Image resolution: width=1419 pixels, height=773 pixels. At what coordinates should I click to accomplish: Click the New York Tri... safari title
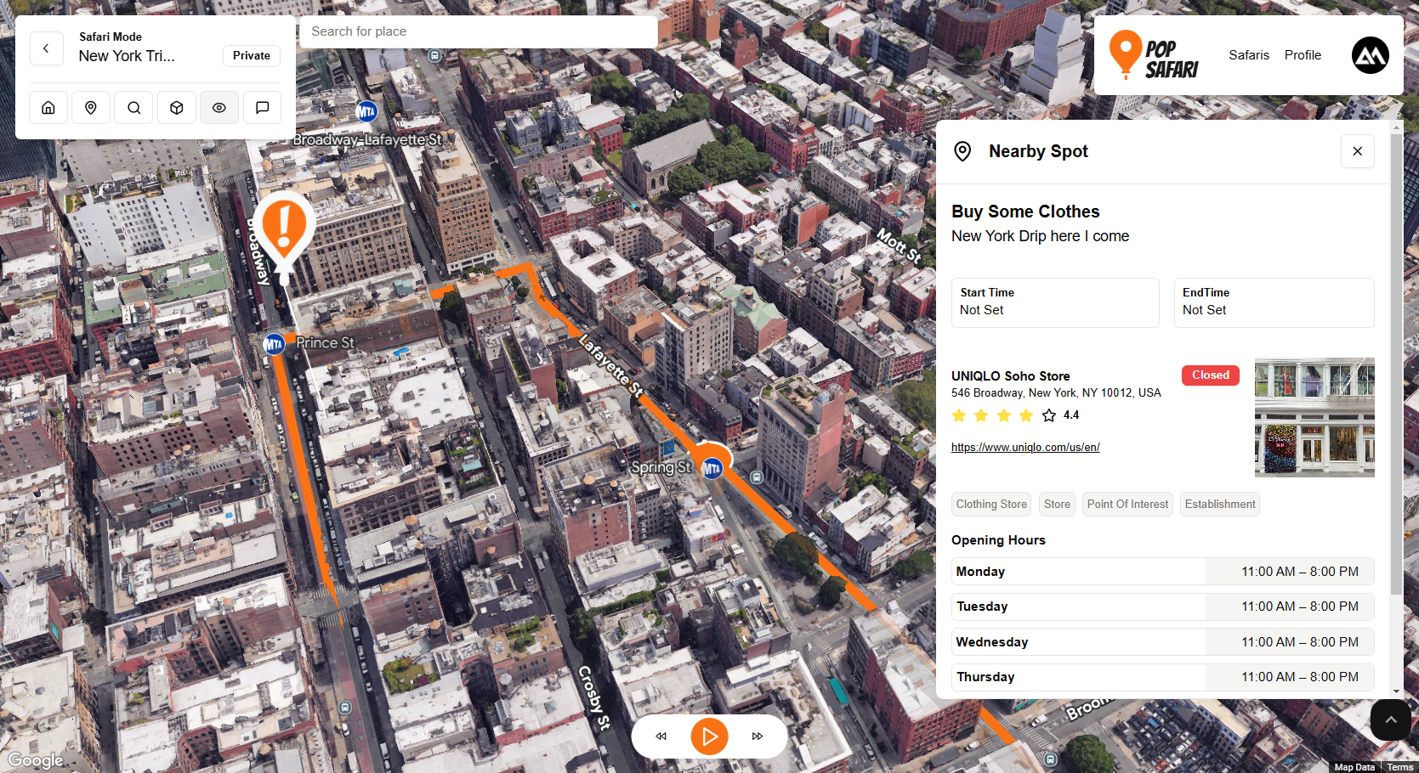pyautogui.click(x=127, y=56)
